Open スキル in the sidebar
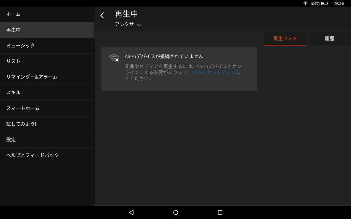 47,93
